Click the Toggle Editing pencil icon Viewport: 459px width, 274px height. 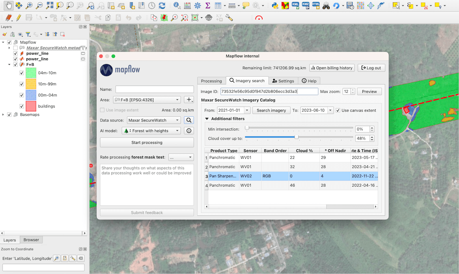[19, 18]
